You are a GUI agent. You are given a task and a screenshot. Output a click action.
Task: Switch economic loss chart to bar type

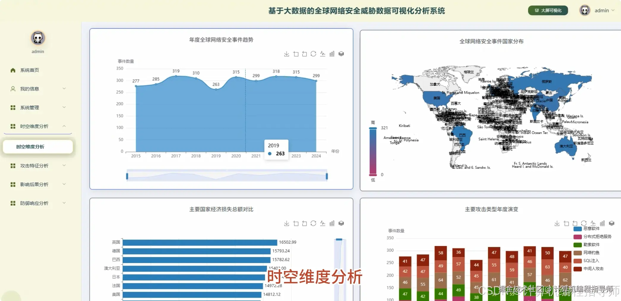pyautogui.click(x=332, y=223)
